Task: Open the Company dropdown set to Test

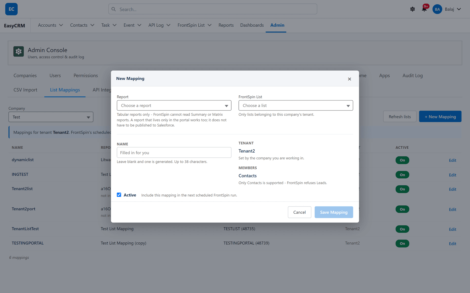Action: (51, 117)
